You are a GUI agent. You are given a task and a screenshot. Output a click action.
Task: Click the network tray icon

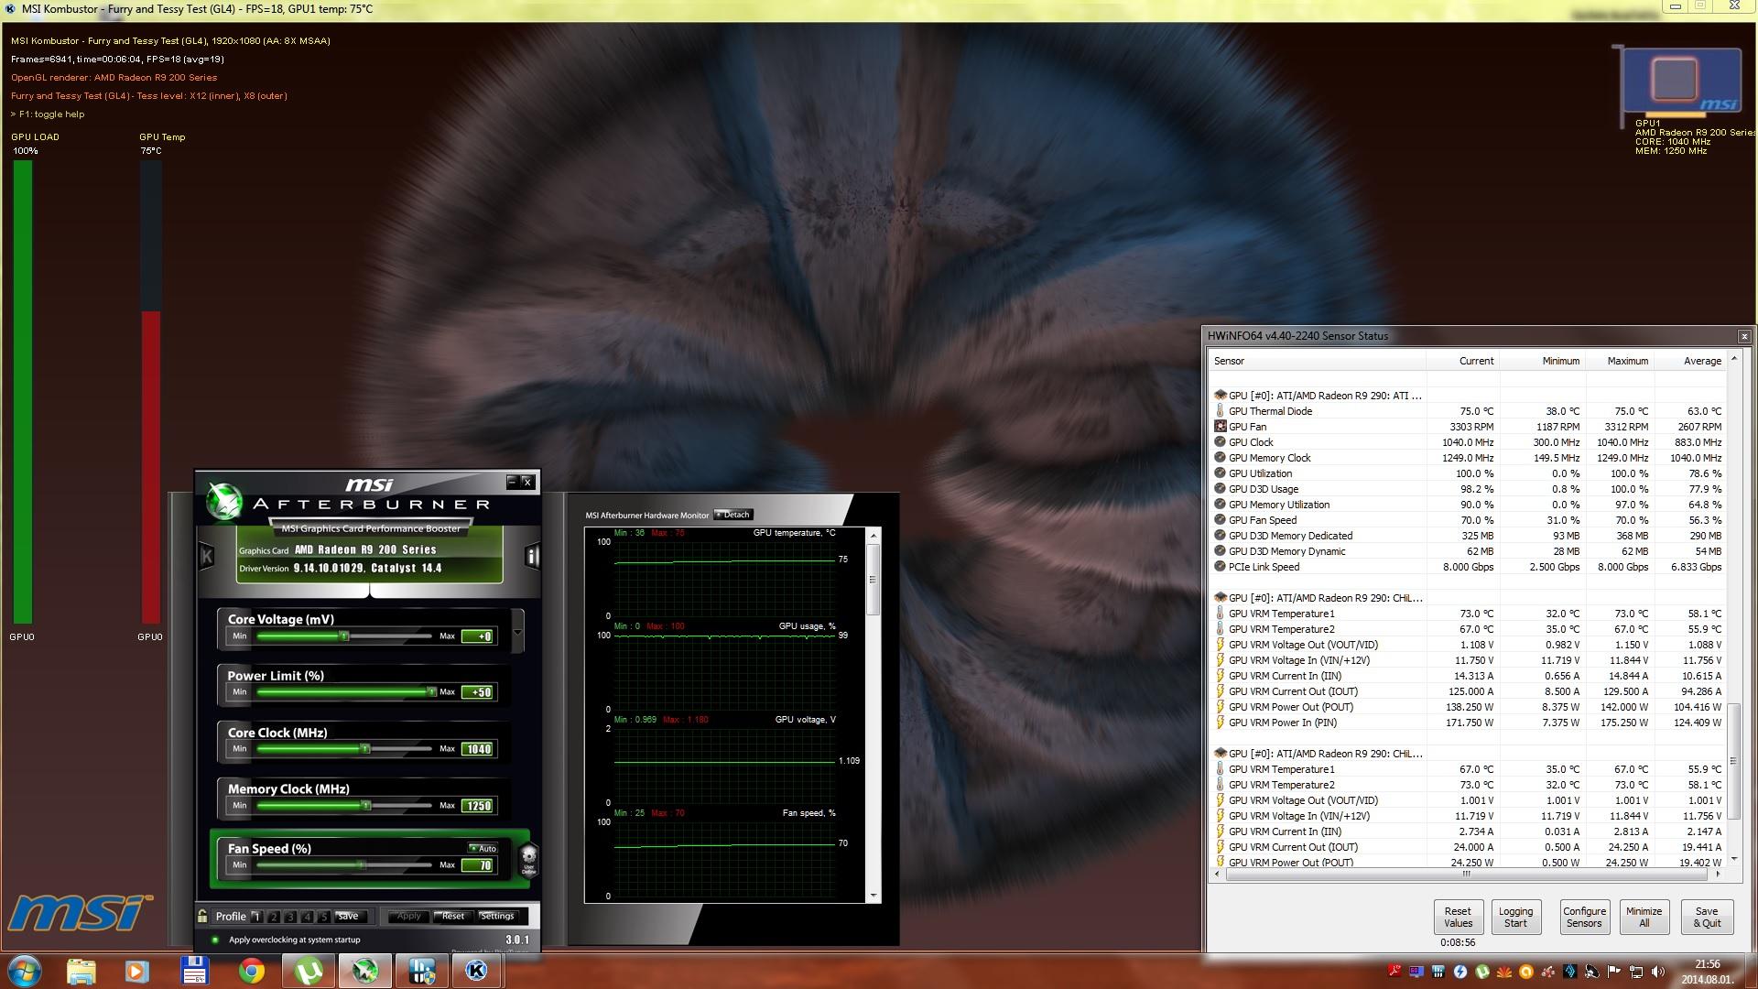pyautogui.click(x=1635, y=972)
